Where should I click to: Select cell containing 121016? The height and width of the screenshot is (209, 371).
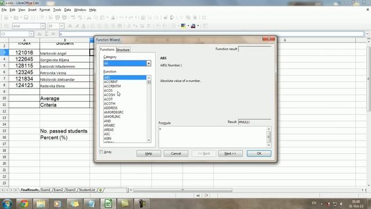coord(24,53)
